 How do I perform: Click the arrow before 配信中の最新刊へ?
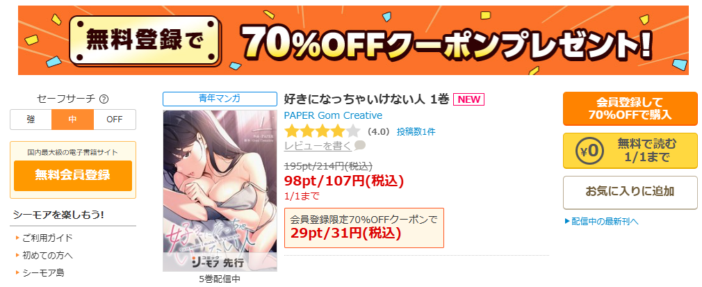pos(566,221)
